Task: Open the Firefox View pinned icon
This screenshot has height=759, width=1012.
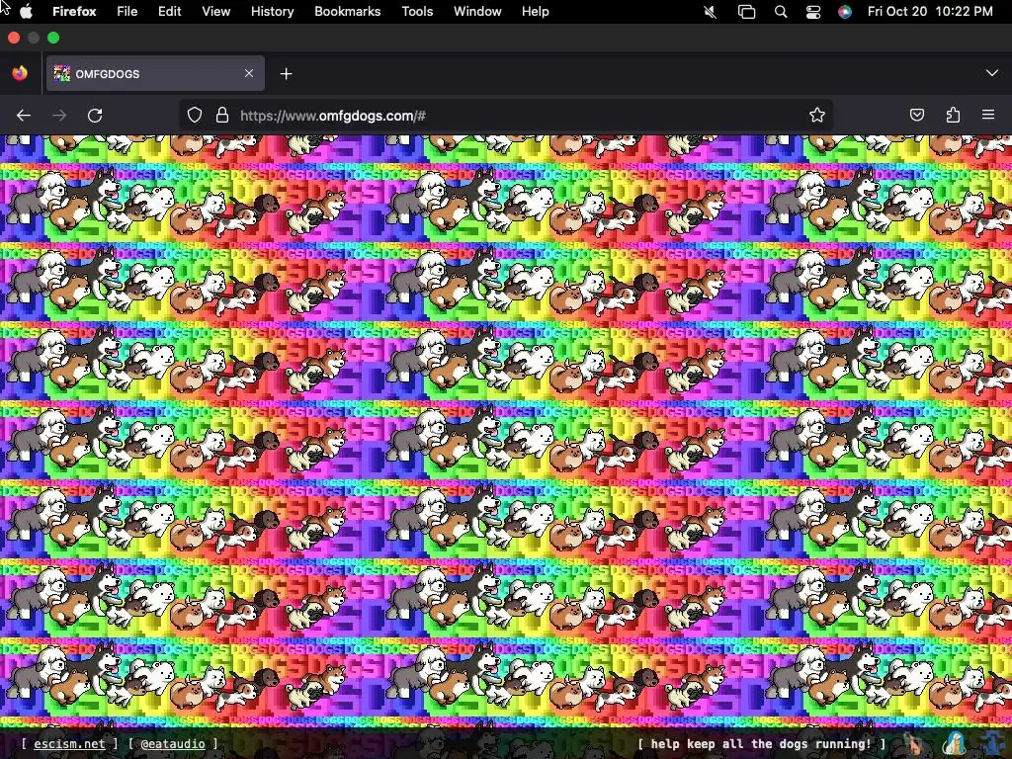Action: click(x=20, y=73)
